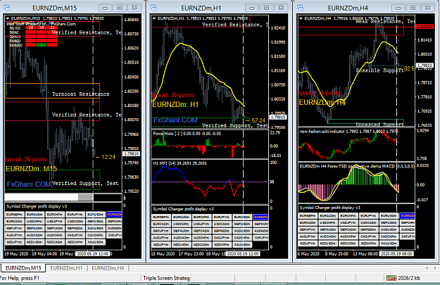This screenshot has width=440, height=285.
Task: Switch to the EURNZDm,M15 chart tab
Action: pos(23,268)
